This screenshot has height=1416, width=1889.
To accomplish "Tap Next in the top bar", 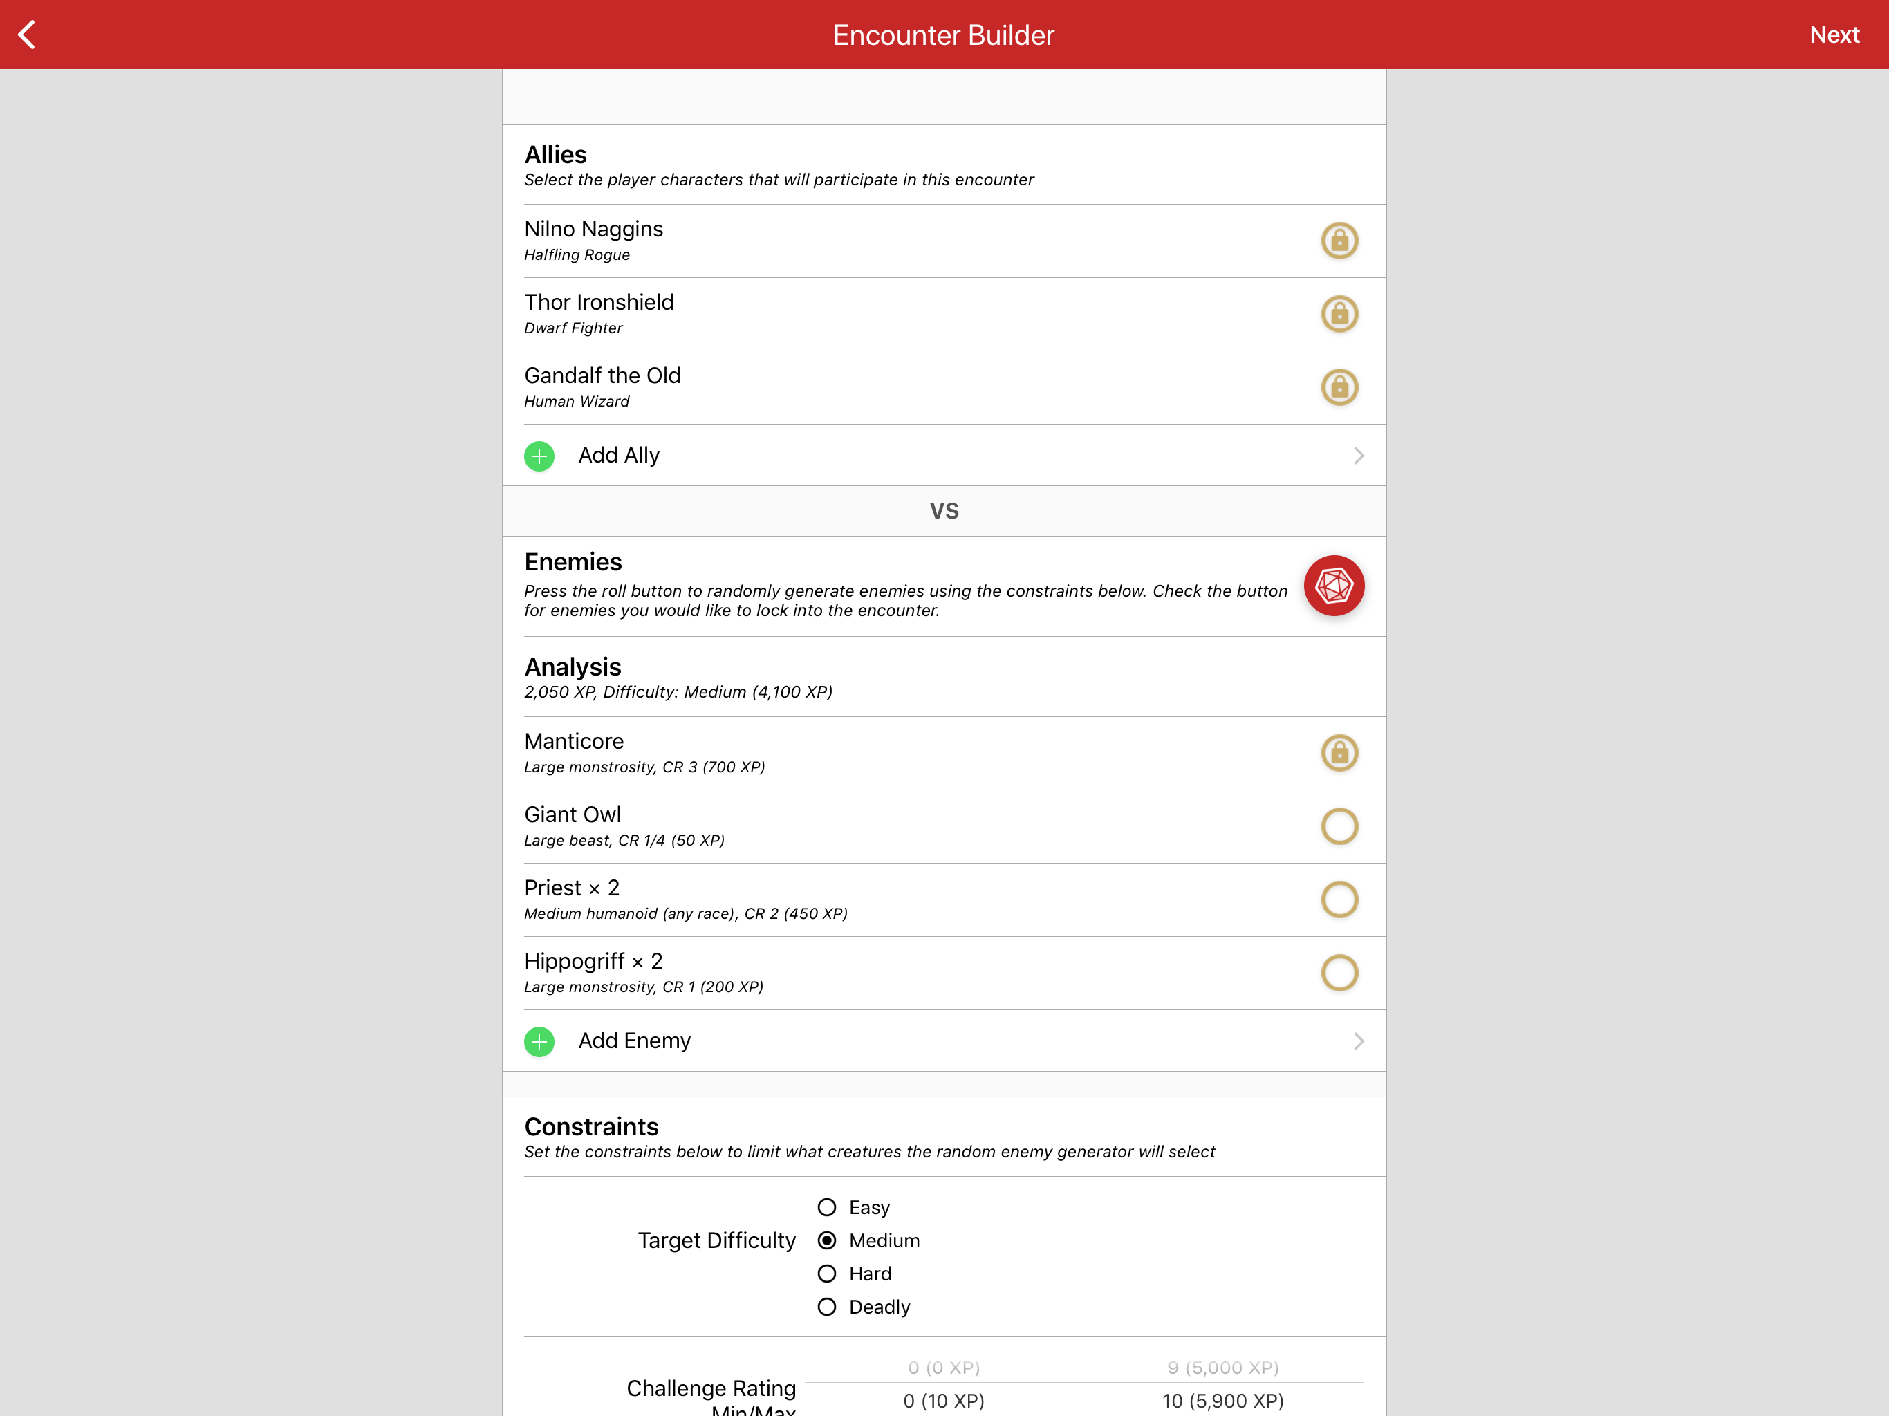I will (x=1834, y=35).
